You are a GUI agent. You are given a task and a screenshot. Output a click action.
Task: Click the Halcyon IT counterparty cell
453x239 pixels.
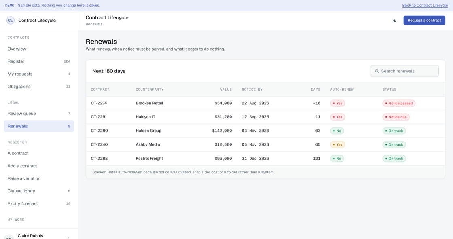[x=145, y=117]
